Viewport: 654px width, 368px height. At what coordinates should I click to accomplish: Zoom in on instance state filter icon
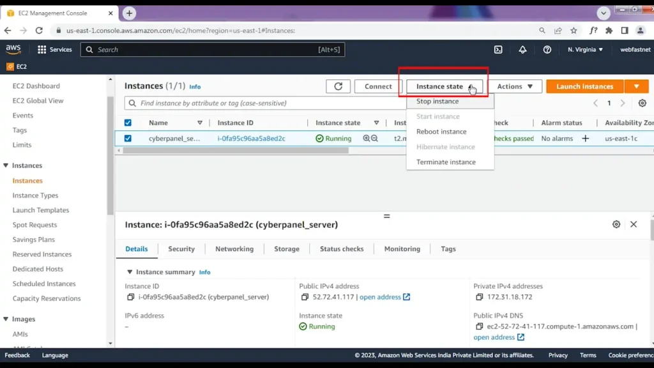(366, 138)
